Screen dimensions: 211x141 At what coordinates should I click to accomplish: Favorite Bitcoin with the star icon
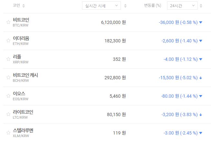pyautogui.click(x=8, y=22)
